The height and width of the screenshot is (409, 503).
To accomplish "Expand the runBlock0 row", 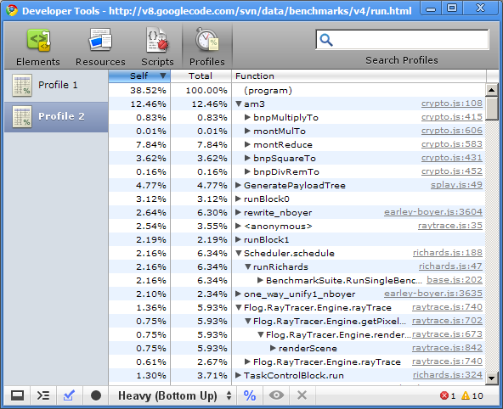I will point(238,199).
